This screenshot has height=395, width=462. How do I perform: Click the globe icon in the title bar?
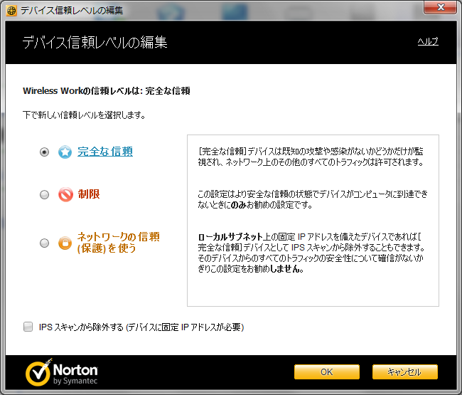click(x=11, y=11)
